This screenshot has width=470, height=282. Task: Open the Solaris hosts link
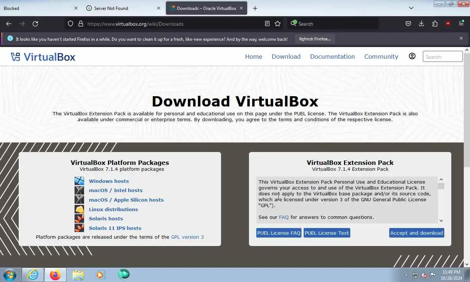point(106,218)
